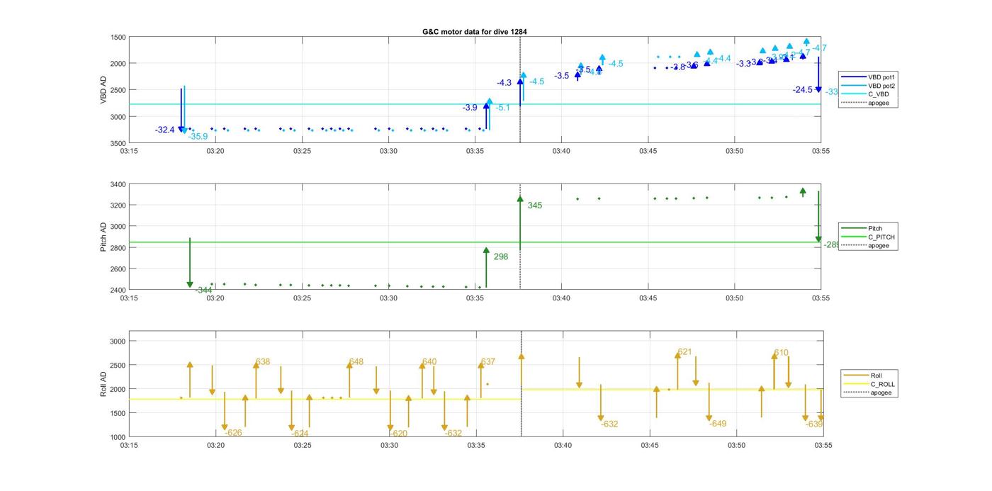Click the Pitch AD y-axis label
Image resolution: width=992 pixels, height=491 pixels.
coord(103,237)
